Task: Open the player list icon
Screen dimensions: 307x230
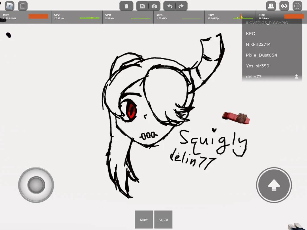Action: [271, 6]
